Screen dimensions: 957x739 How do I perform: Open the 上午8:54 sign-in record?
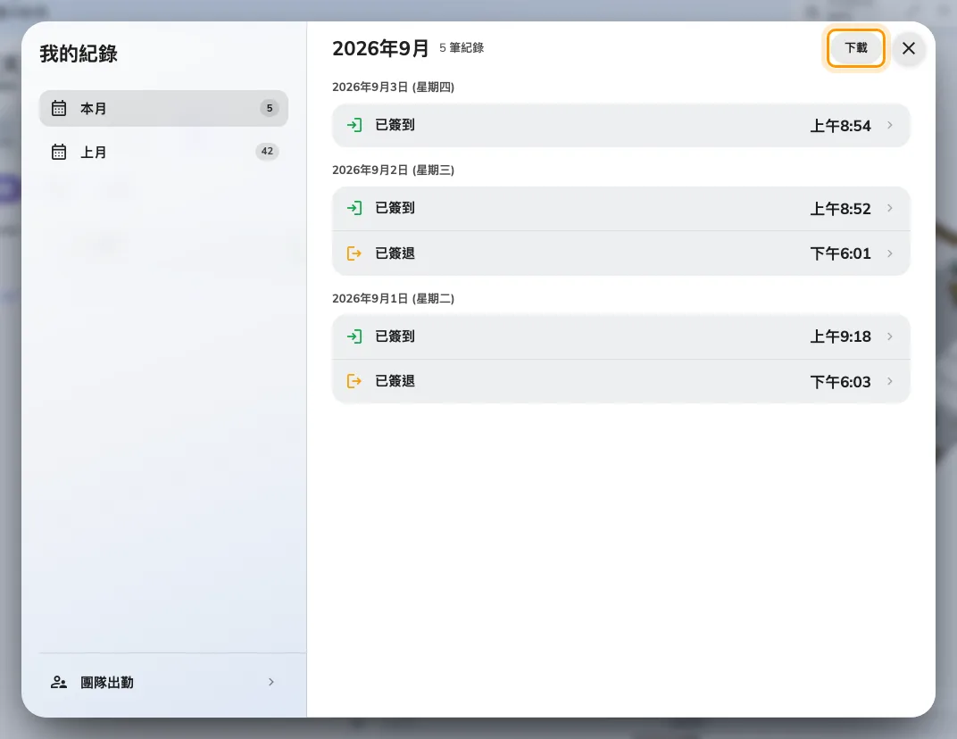[620, 125]
